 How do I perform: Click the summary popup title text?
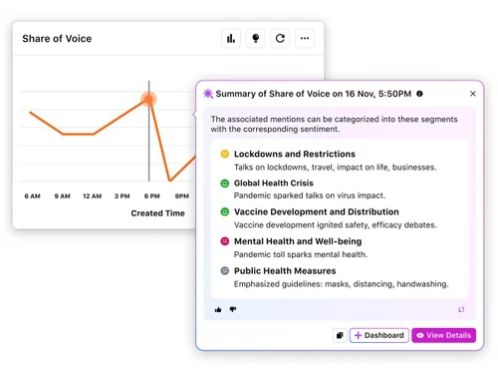[314, 94]
